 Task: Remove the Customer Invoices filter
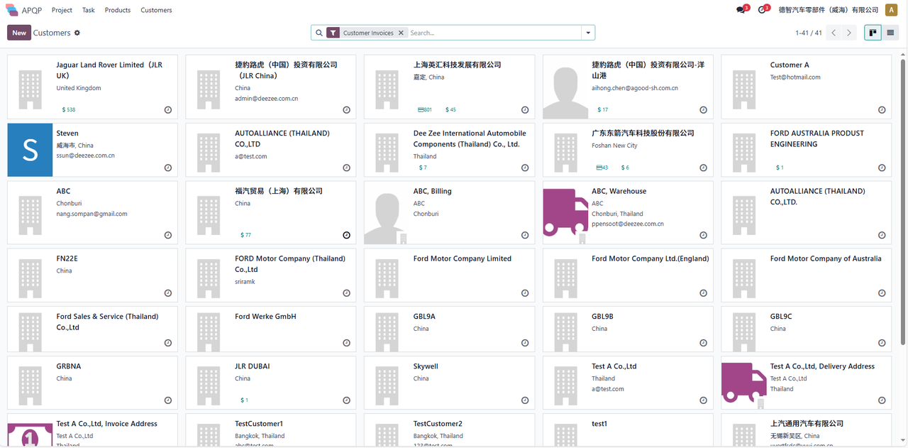[x=401, y=33]
